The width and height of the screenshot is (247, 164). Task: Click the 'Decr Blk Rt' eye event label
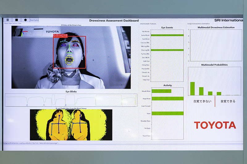click(x=146, y=58)
